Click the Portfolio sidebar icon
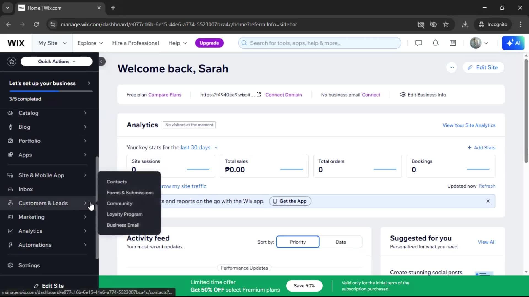529x297 pixels. tap(10, 141)
